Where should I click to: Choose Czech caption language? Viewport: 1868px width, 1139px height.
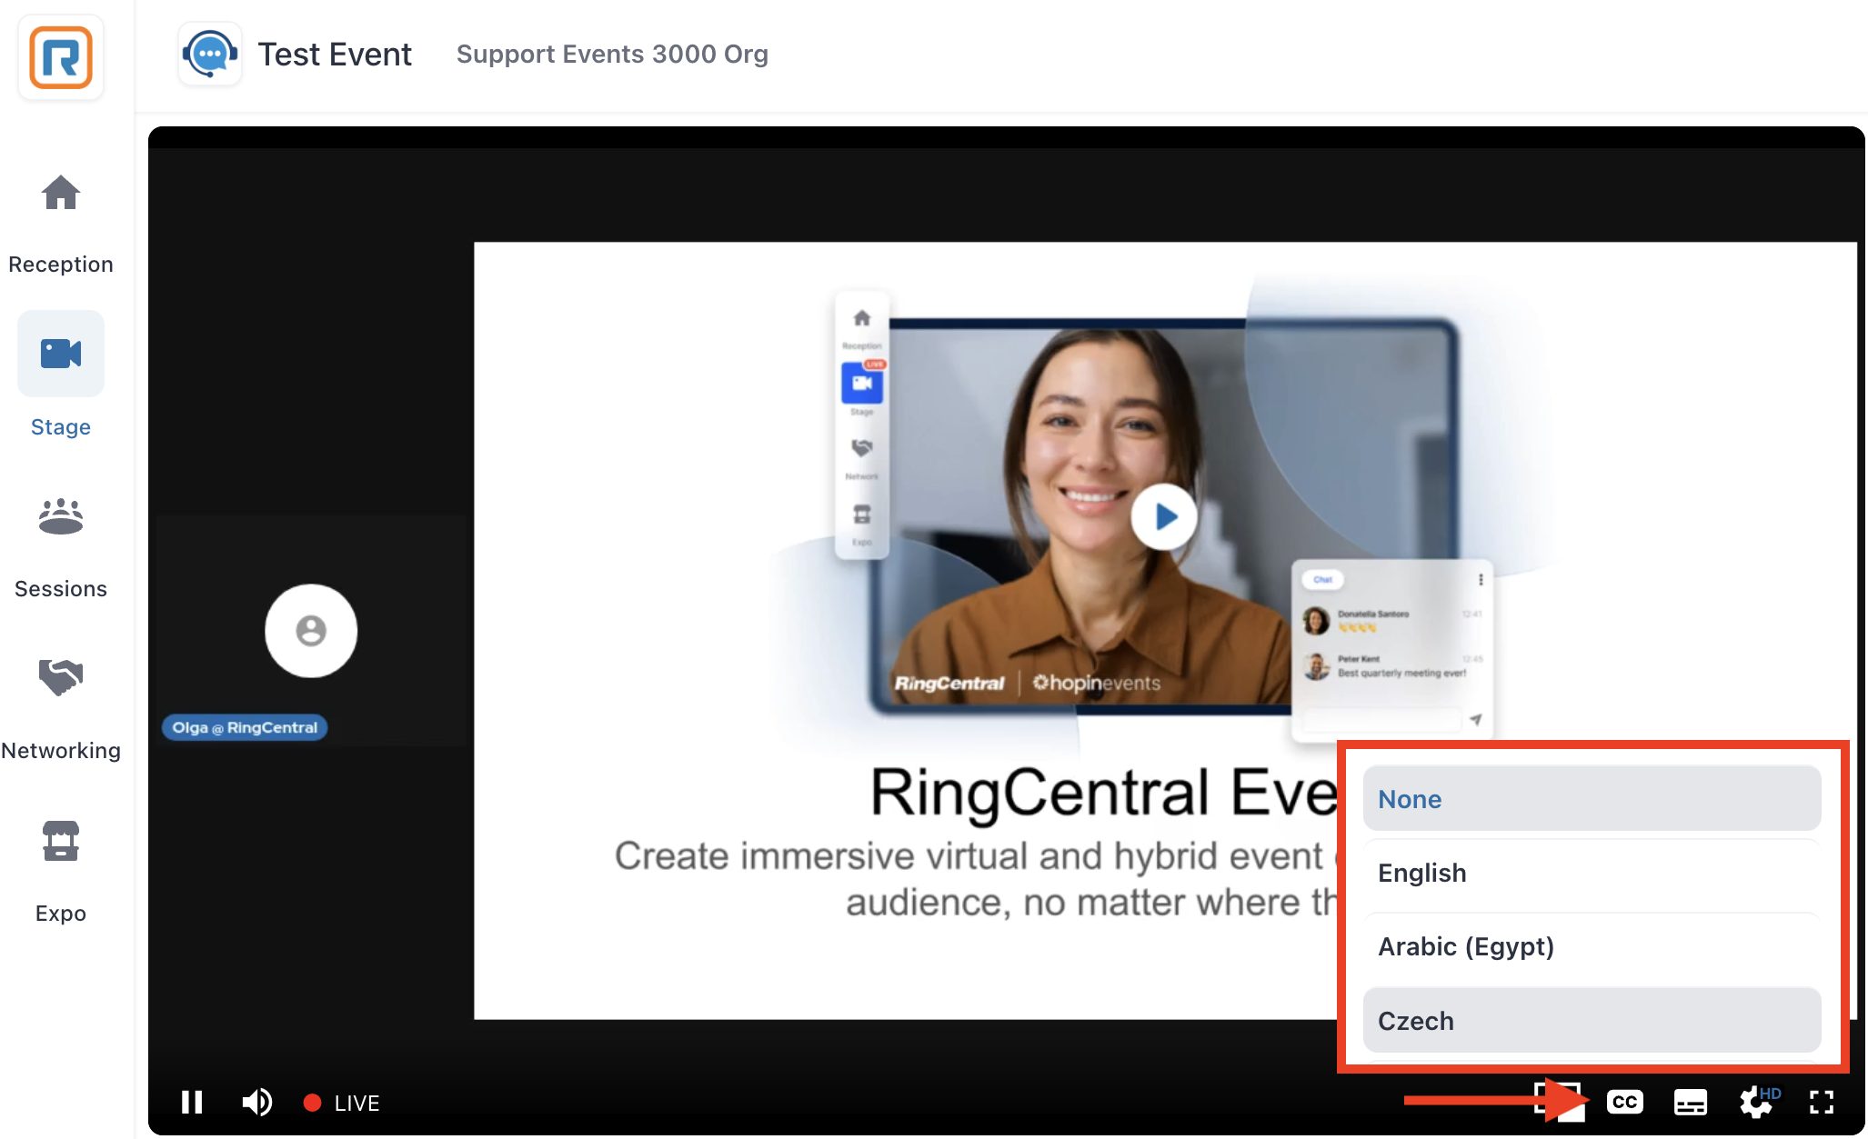tap(1592, 1021)
